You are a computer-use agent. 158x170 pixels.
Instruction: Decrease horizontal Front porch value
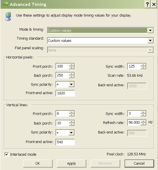[x=71, y=67]
